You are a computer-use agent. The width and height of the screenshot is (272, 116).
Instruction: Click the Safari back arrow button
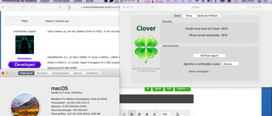10,7
